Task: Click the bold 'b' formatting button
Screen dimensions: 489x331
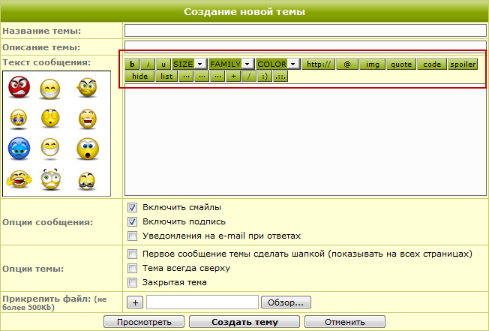Action: [132, 65]
